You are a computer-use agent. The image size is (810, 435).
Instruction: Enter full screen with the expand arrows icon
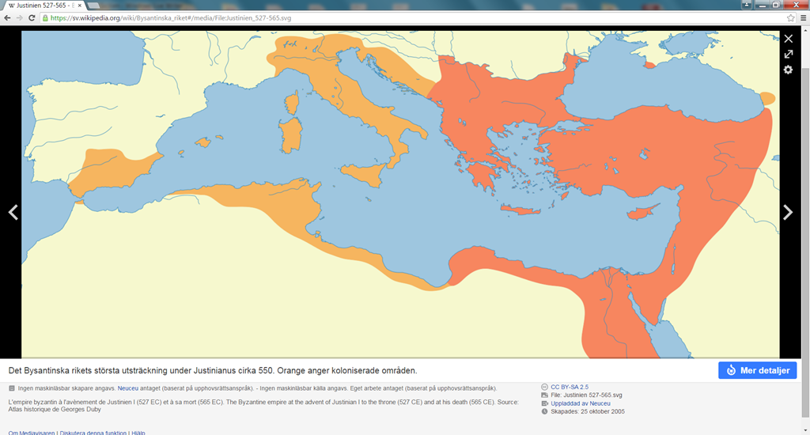[x=788, y=54]
